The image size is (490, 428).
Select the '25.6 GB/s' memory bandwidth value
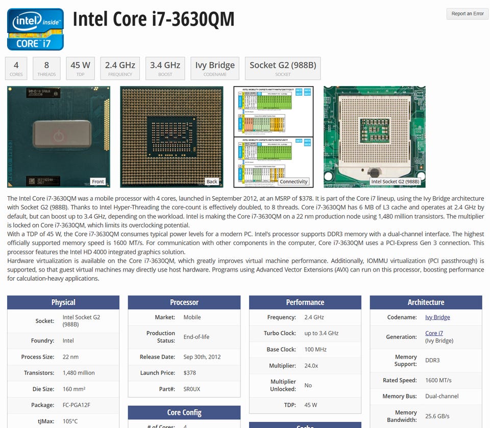[437, 416]
